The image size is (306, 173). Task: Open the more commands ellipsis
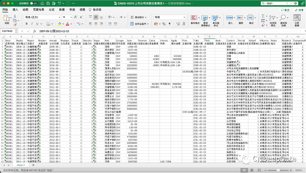point(74,3)
